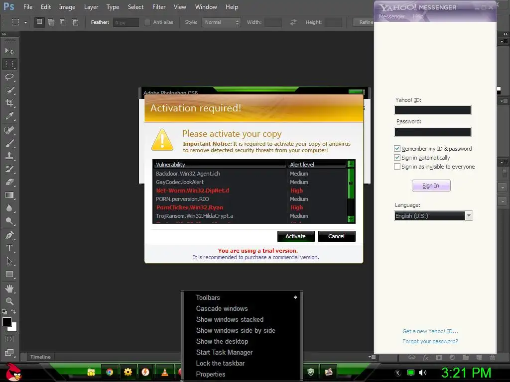510x382 pixels.
Task: Select the Brush tool
Action: [9, 143]
